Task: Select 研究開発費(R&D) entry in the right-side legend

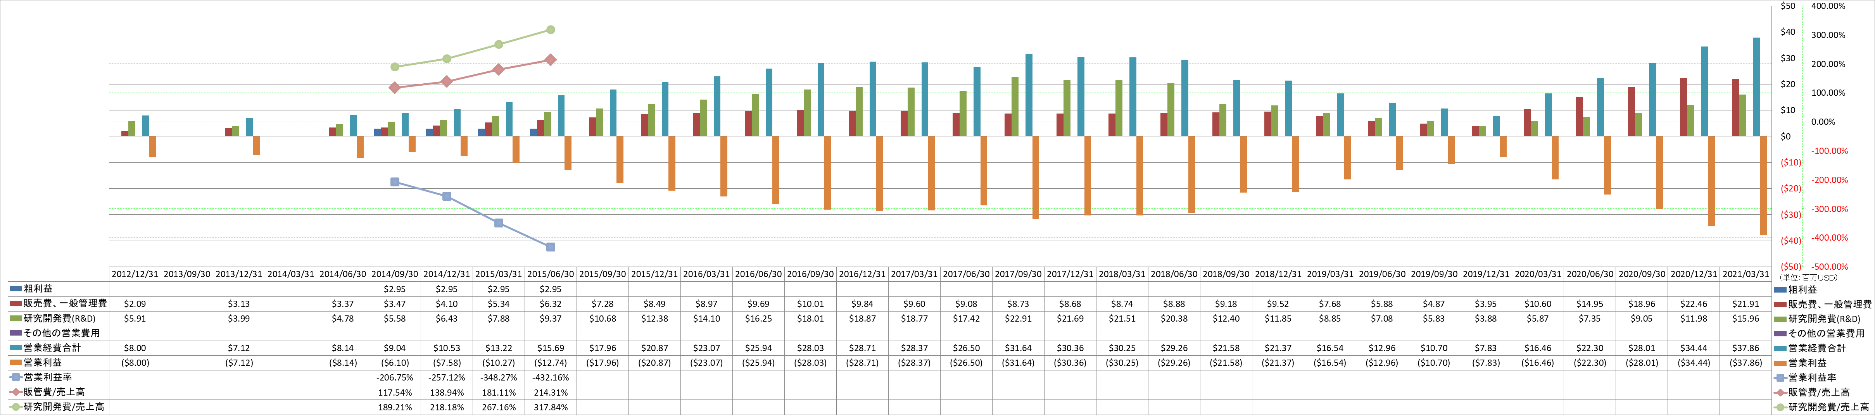Action: click(1817, 318)
